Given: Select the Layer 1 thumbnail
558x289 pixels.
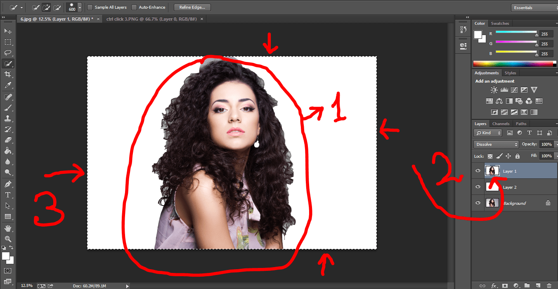Looking at the screenshot, I should coord(492,171).
